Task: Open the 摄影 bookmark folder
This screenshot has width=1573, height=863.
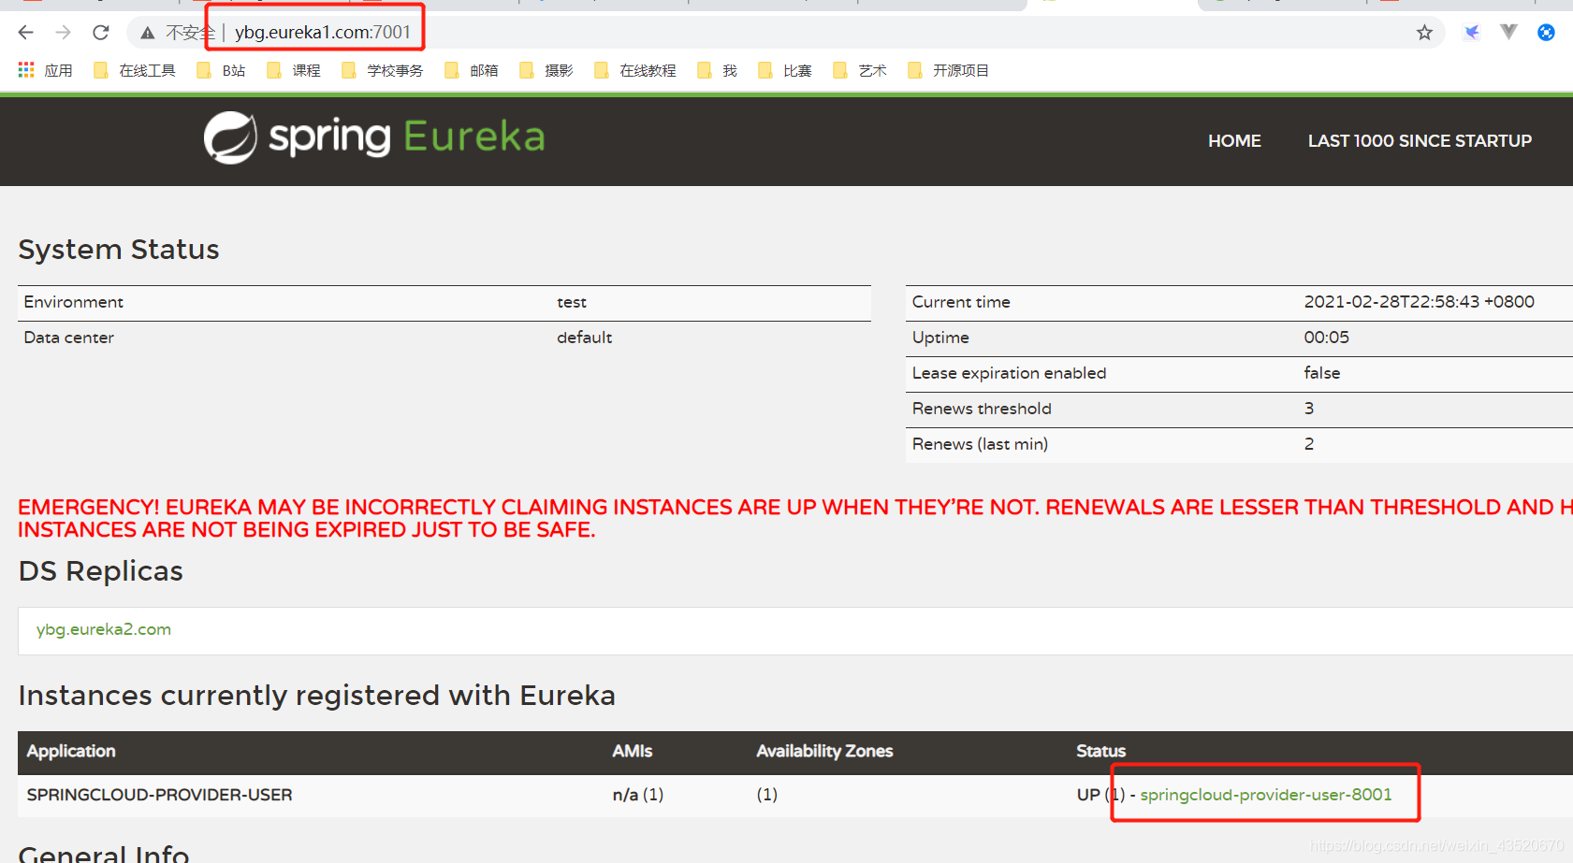Action: (x=546, y=70)
